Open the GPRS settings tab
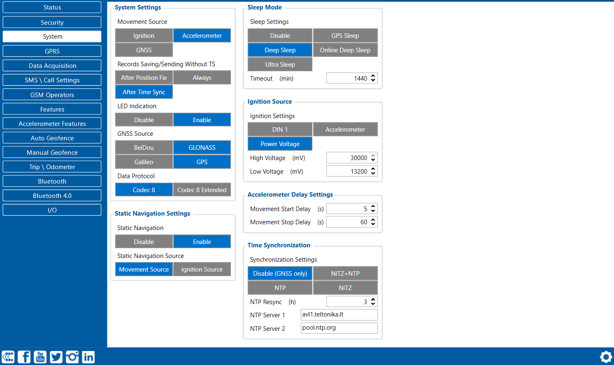The height and width of the screenshot is (365, 614). 52,51
